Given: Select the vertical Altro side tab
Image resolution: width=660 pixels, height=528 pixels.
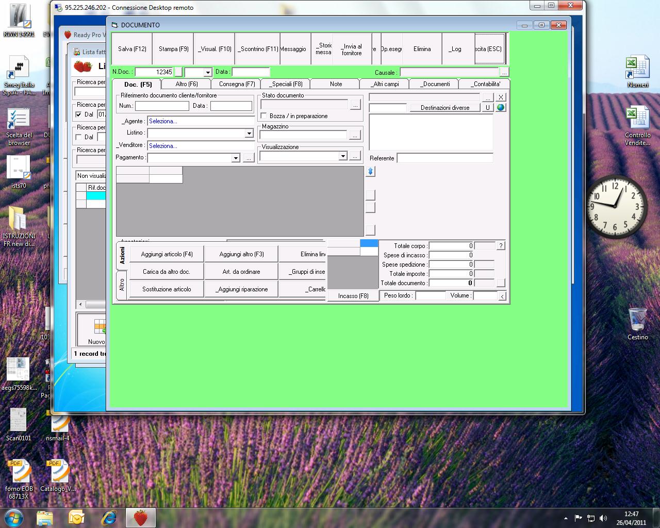Looking at the screenshot, I should click(x=122, y=285).
